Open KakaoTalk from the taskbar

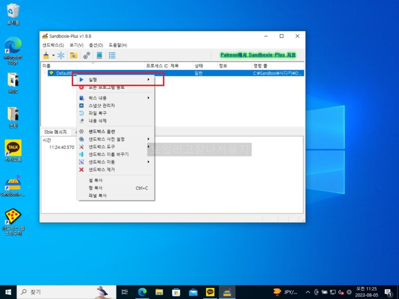pyautogui.click(x=210, y=292)
